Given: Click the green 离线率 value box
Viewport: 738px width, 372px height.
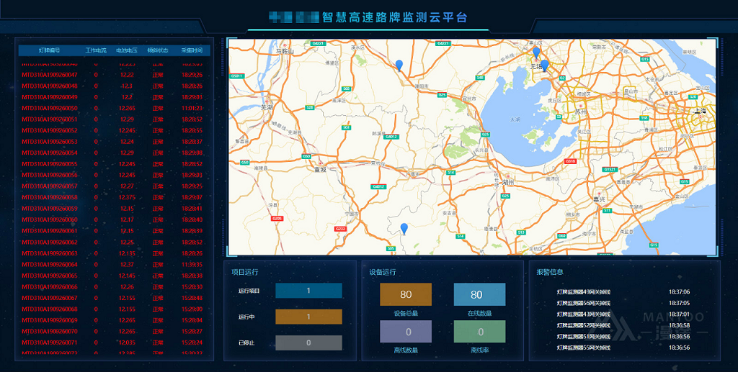Looking at the screenshot, I should pos(479,332).
